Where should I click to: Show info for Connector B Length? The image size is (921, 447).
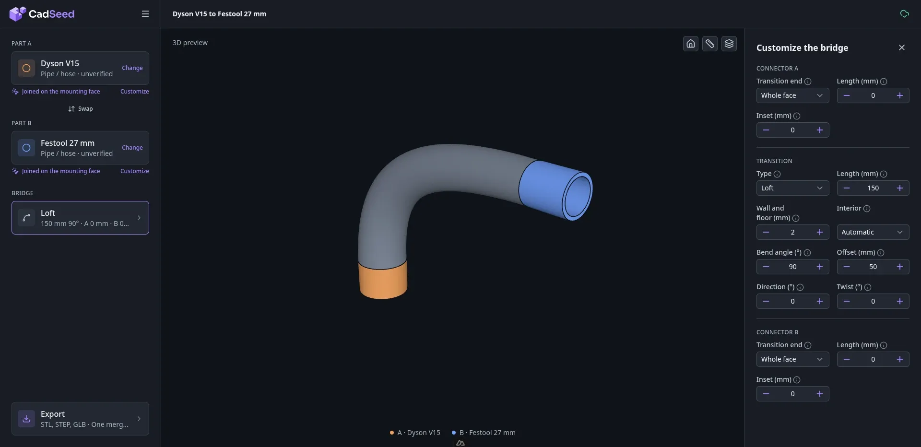tap(884, 345)
